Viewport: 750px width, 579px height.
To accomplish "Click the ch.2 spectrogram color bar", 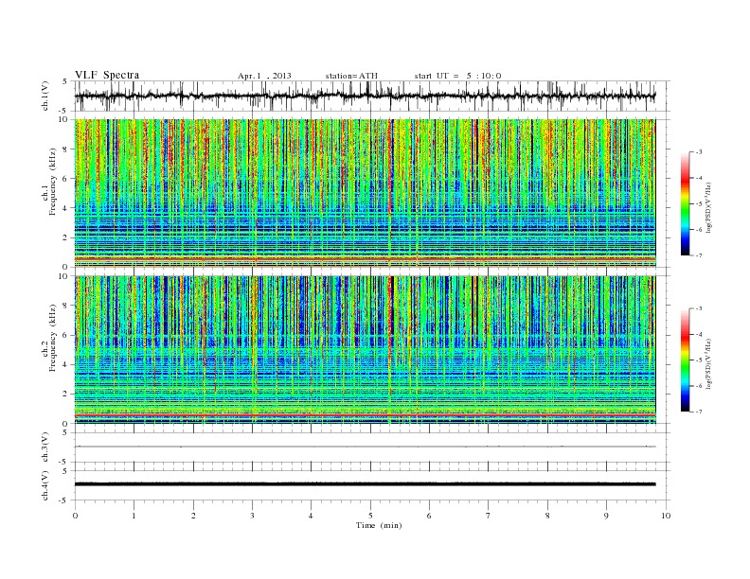I will pos(685,360).
